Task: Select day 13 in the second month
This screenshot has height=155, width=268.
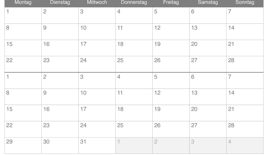Action: coord(208,97)
